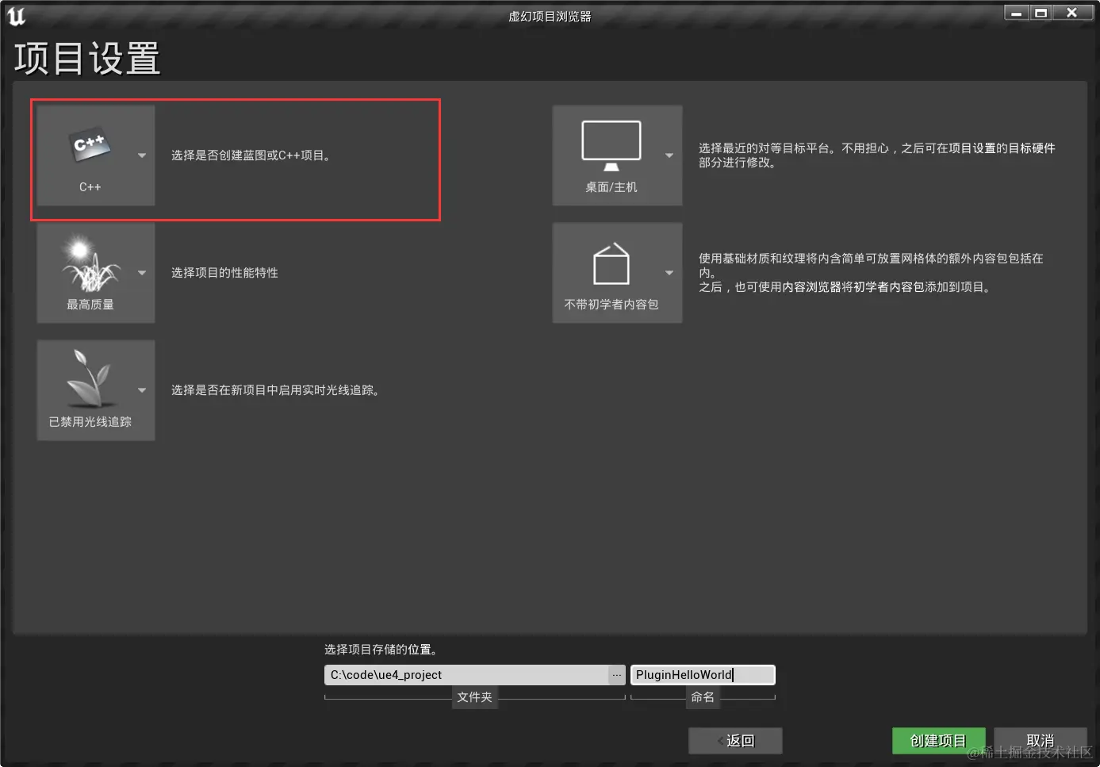This screenshot has height=767, width=1100.
Task: Click the 创建项目 button
Action: point(938,740)
